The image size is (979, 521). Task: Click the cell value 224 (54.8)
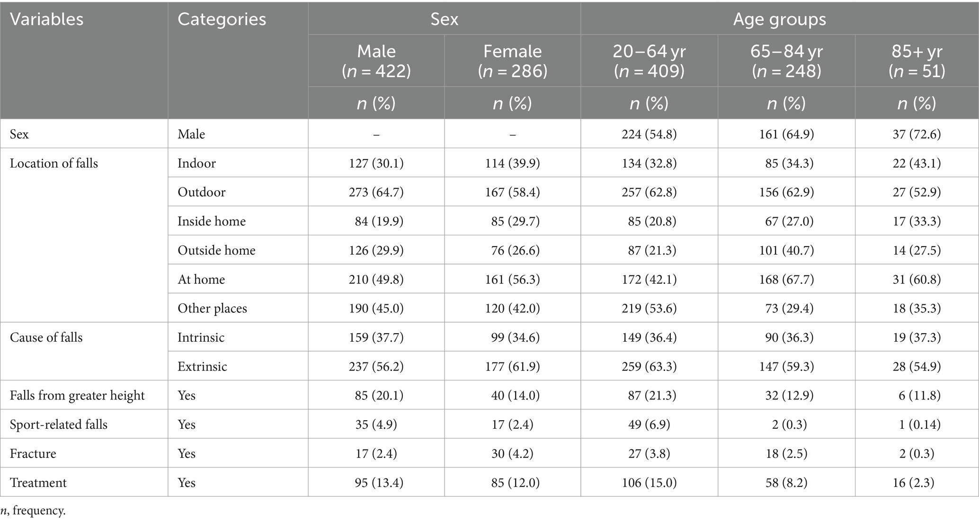tap(649, 134)
